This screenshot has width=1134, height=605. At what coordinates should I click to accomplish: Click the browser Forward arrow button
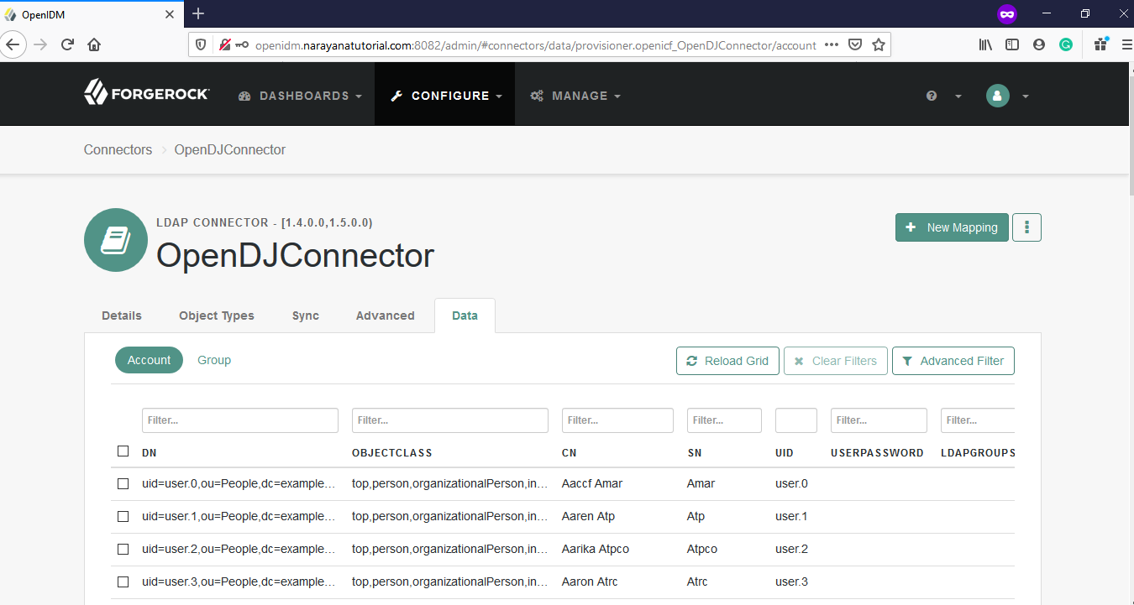pyautogui.click(x=39, y=44)
